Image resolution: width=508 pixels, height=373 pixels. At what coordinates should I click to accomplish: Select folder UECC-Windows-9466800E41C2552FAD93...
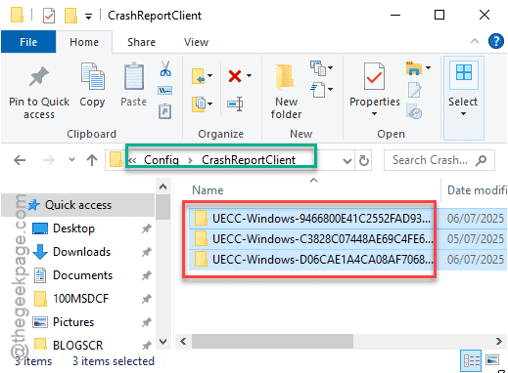tap(321, 218)
